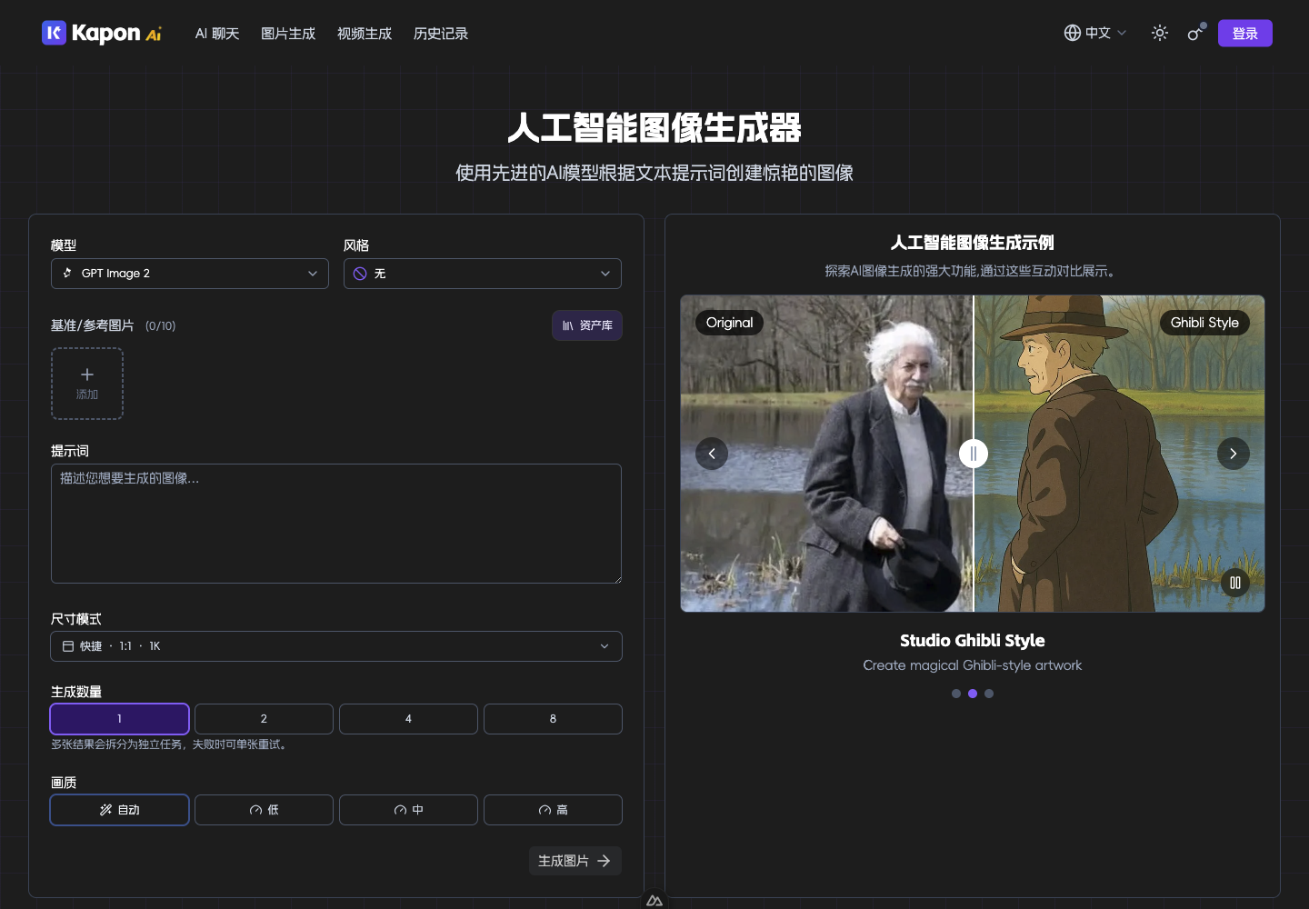Click the gender symbol icon in header
The image size is (1309, 909).
point(1196,33)
